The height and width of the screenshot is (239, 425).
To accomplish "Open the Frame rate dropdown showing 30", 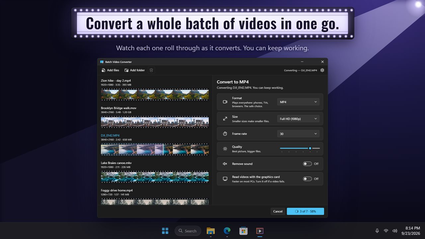I will (298, 134).
